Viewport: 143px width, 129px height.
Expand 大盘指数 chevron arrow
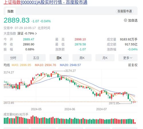[x=36, y=34]
